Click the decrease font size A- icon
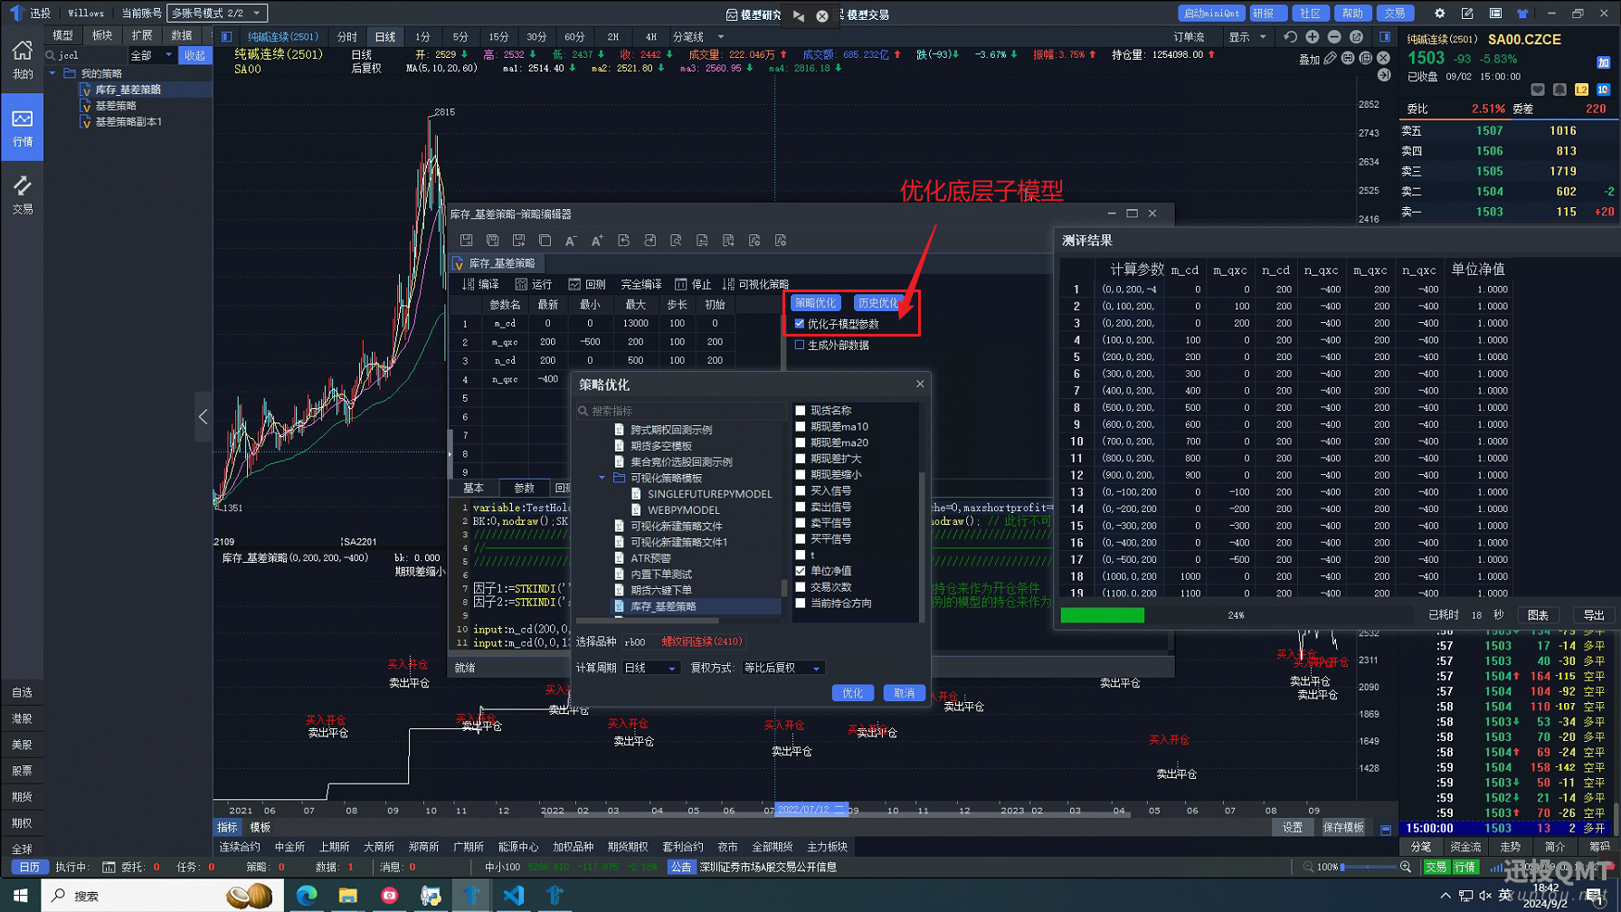The width and height of the screenshot is (1621, 912). (x=571, y=241)
